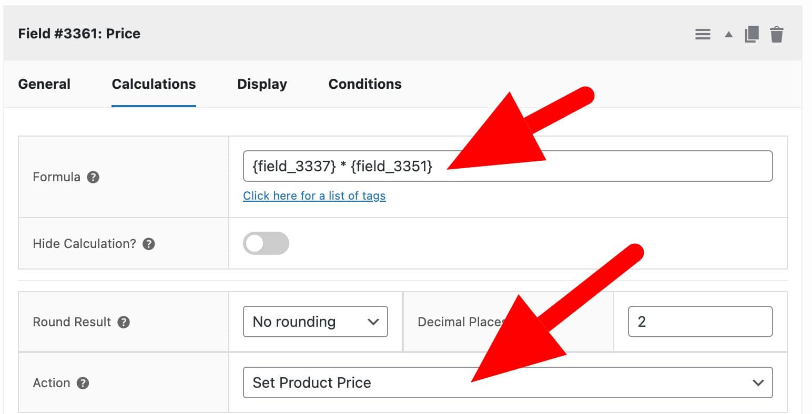This screenshot has height=414, width=812.
Task: Open the Display tab
Action: pyautogui.click(x=262, y=84)
